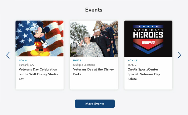Open Mickey Mouse saluting flag image
Screen dimensions: 188x115
click(39, 38)
